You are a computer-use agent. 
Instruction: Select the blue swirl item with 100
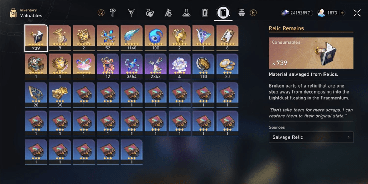pyautogui.click(x=156, y=38)
